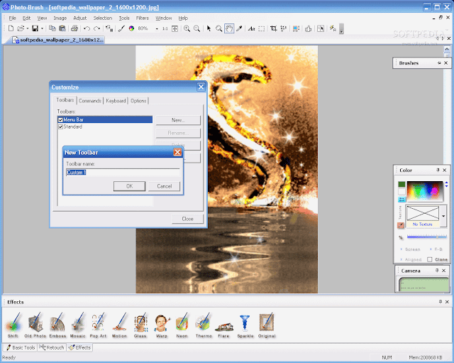
Task: Select the softpedia_wallpaper document tab
Action: coord(57,40)
